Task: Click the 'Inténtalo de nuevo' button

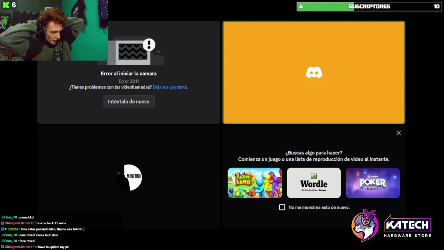Action: [x=129, y=102]
